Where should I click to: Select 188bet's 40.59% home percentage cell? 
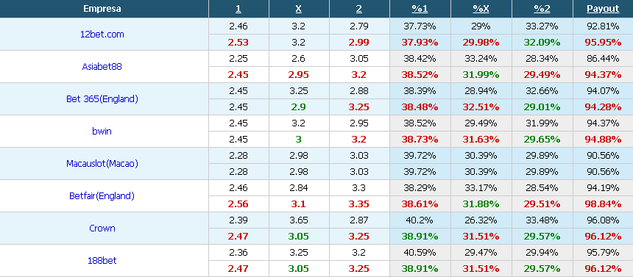420,253
